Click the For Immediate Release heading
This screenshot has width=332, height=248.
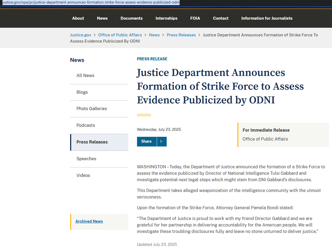(x=266, y=130)
